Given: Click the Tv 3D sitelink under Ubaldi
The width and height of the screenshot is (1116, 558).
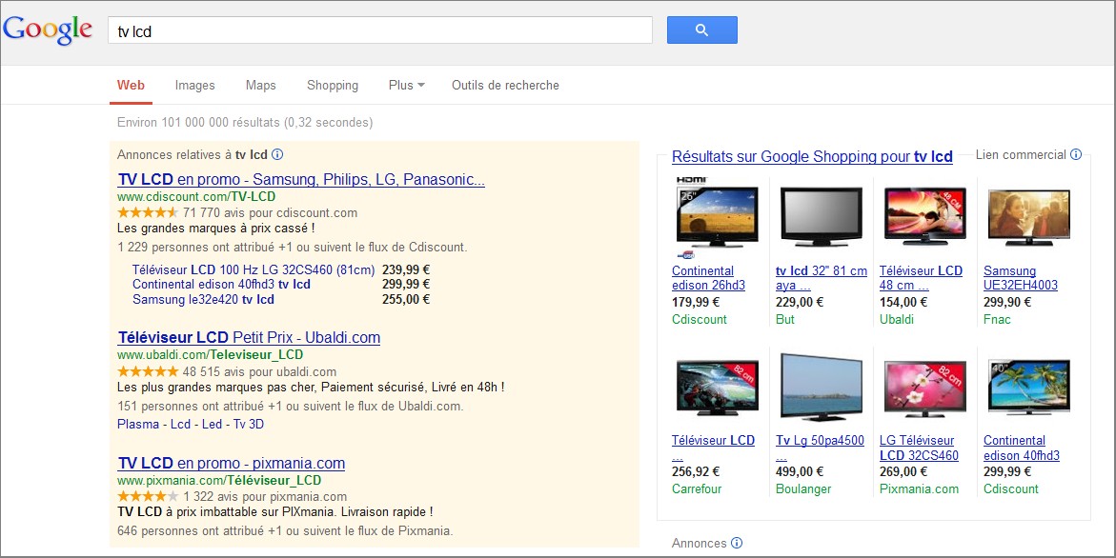Looking at the screenshot, I should tap(249, 425).
